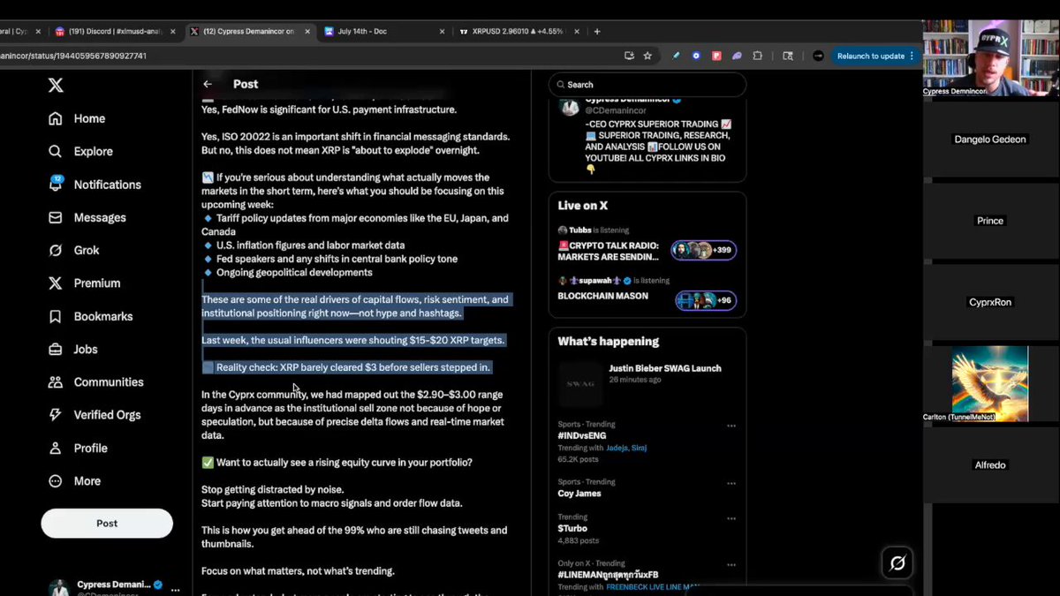Select Dangelo Gedeon participant tile
The height and width of the screenshot is (596, 1060).
click(x=990, y=140)
